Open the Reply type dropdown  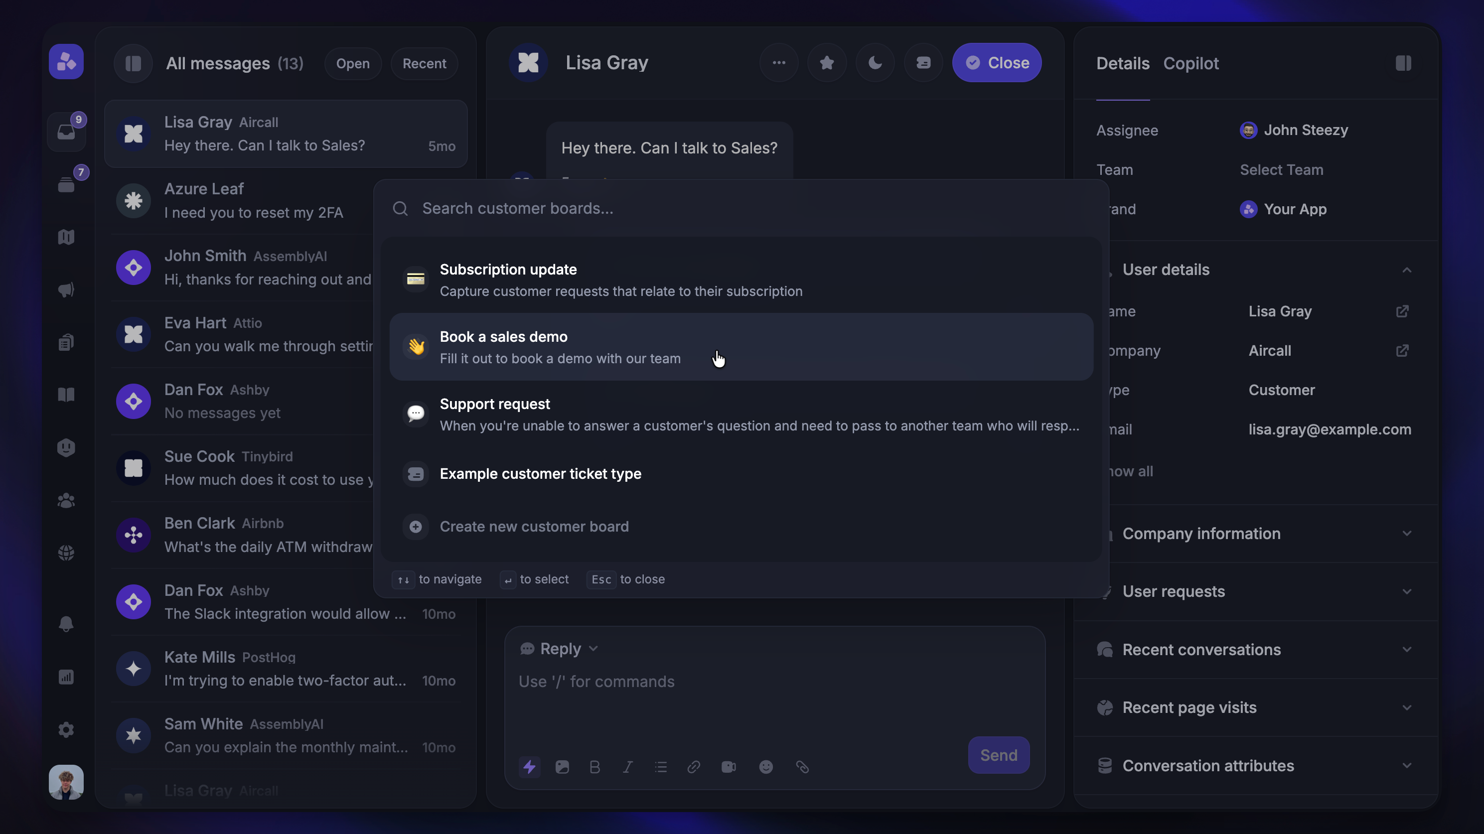pos(560,649)
